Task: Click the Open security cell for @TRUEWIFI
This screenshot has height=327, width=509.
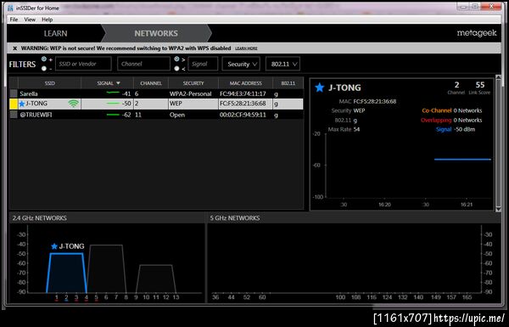Action: tap(177, 115)
